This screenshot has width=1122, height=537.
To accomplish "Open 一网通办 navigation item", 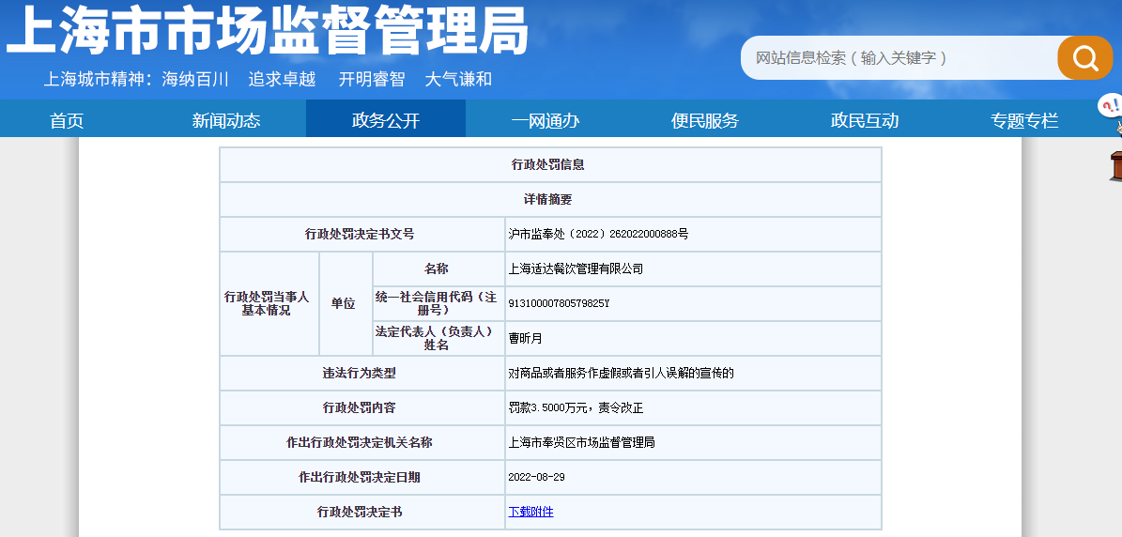I will (546, 120).
